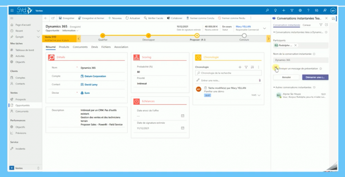Click the Annuler button
345x177 pixels.
(x=286, y=77)
